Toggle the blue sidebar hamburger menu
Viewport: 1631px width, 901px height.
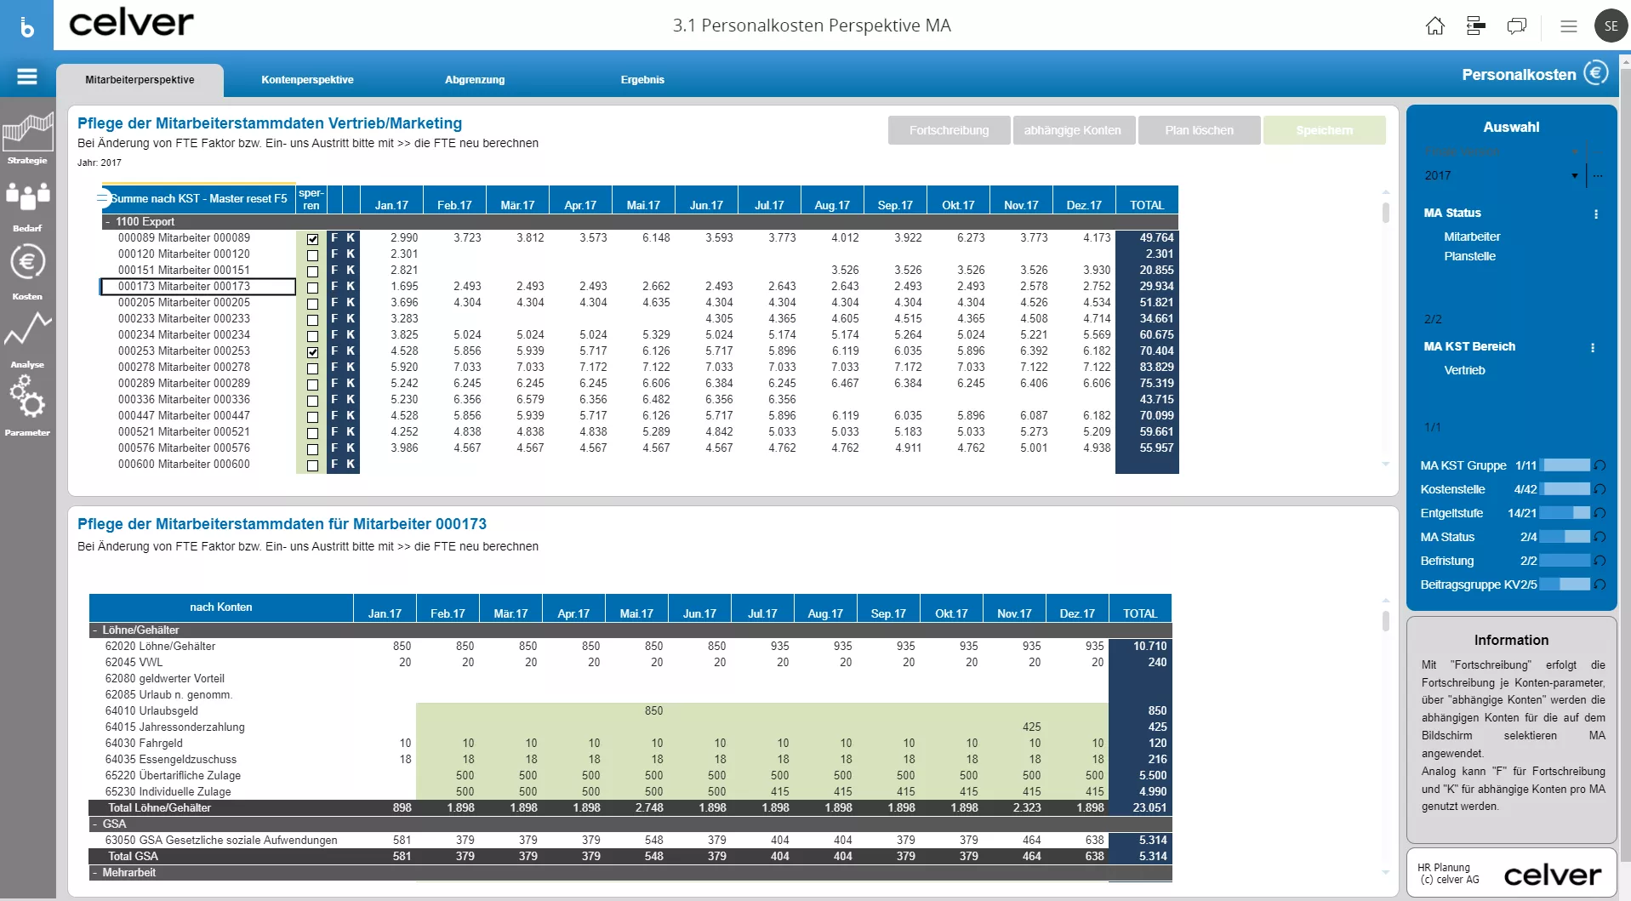click(x=27, y=77)
